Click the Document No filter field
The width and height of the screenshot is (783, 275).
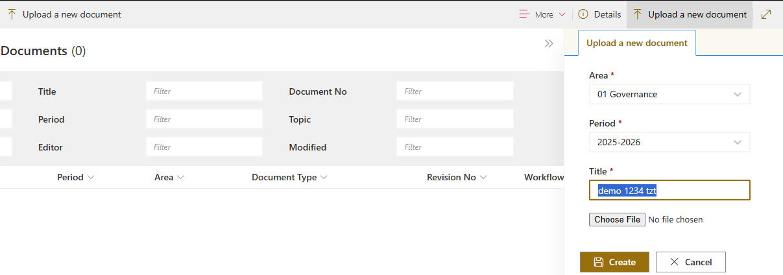point(455,91)
